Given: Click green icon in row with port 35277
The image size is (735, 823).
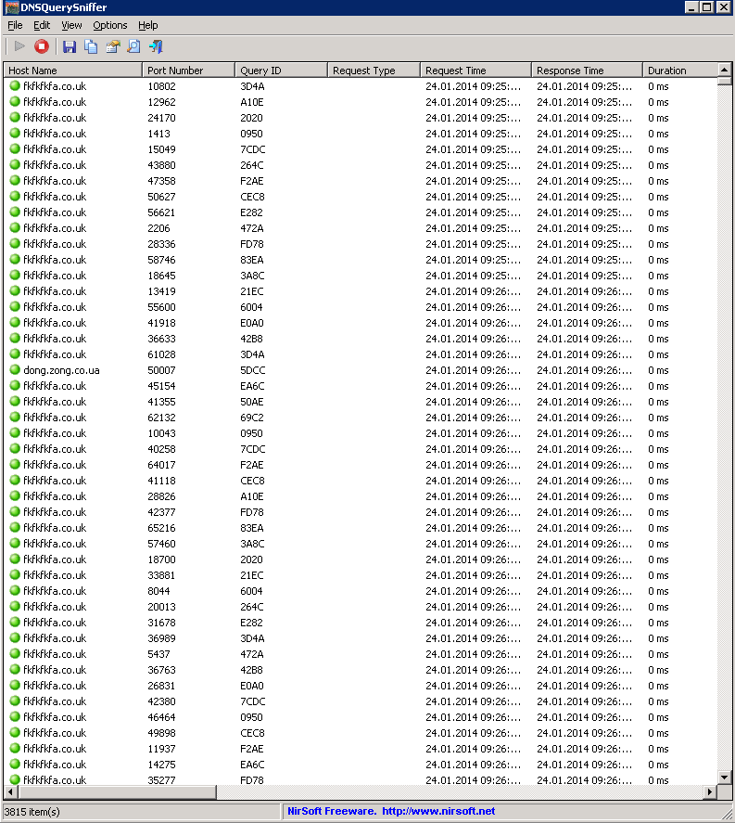Looking at the screenshot, I should coord(15,779).
